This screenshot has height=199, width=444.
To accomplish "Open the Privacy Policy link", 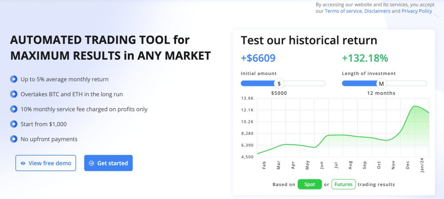I will tap(417, 11).
